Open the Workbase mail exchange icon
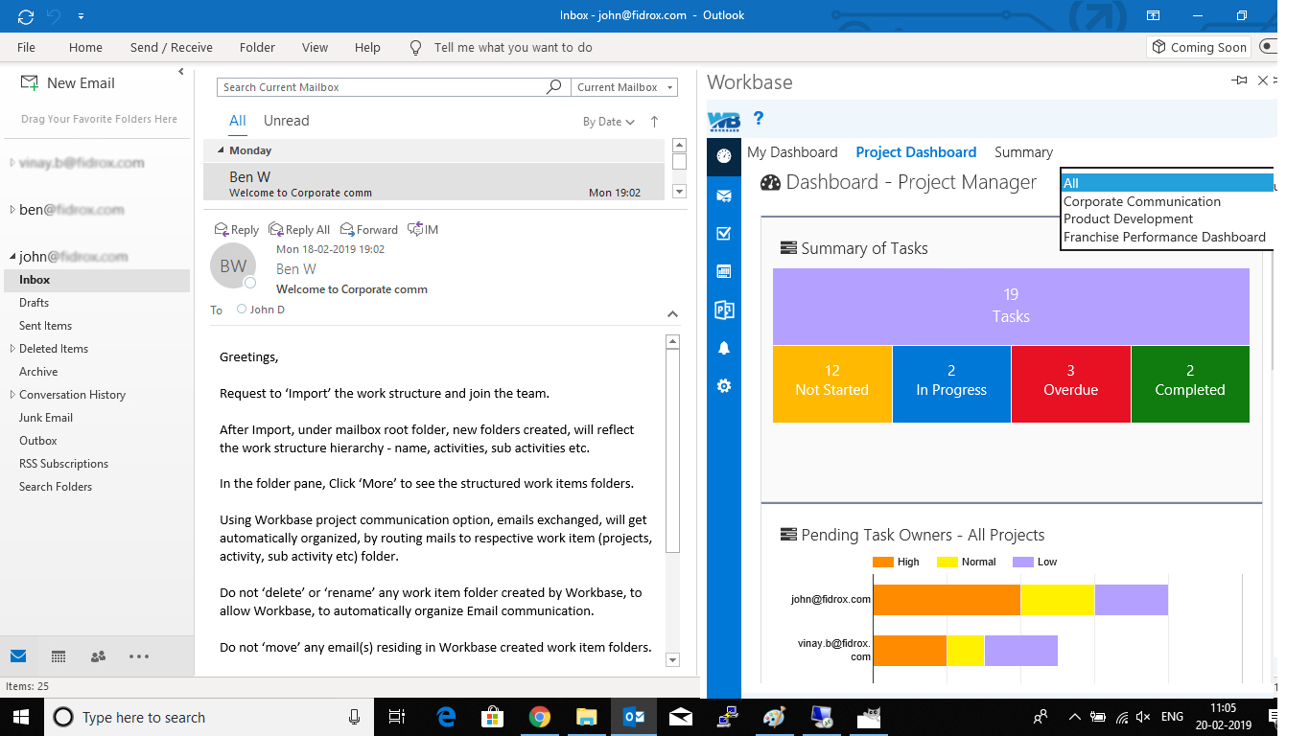Screen dimensions: 1310x736 (724, 195)
